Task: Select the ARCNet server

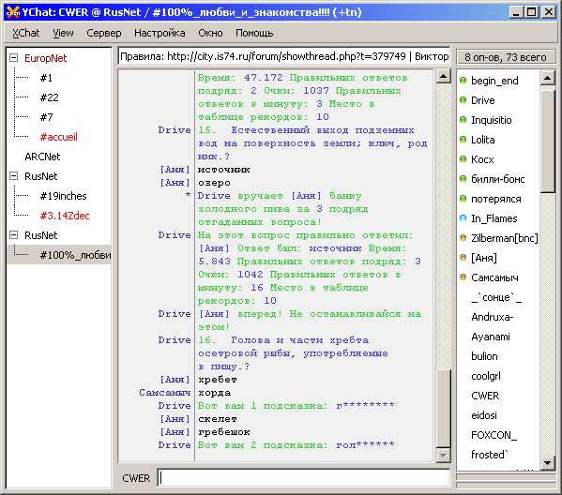Action: pyautogui.click(x=42, y=157)
